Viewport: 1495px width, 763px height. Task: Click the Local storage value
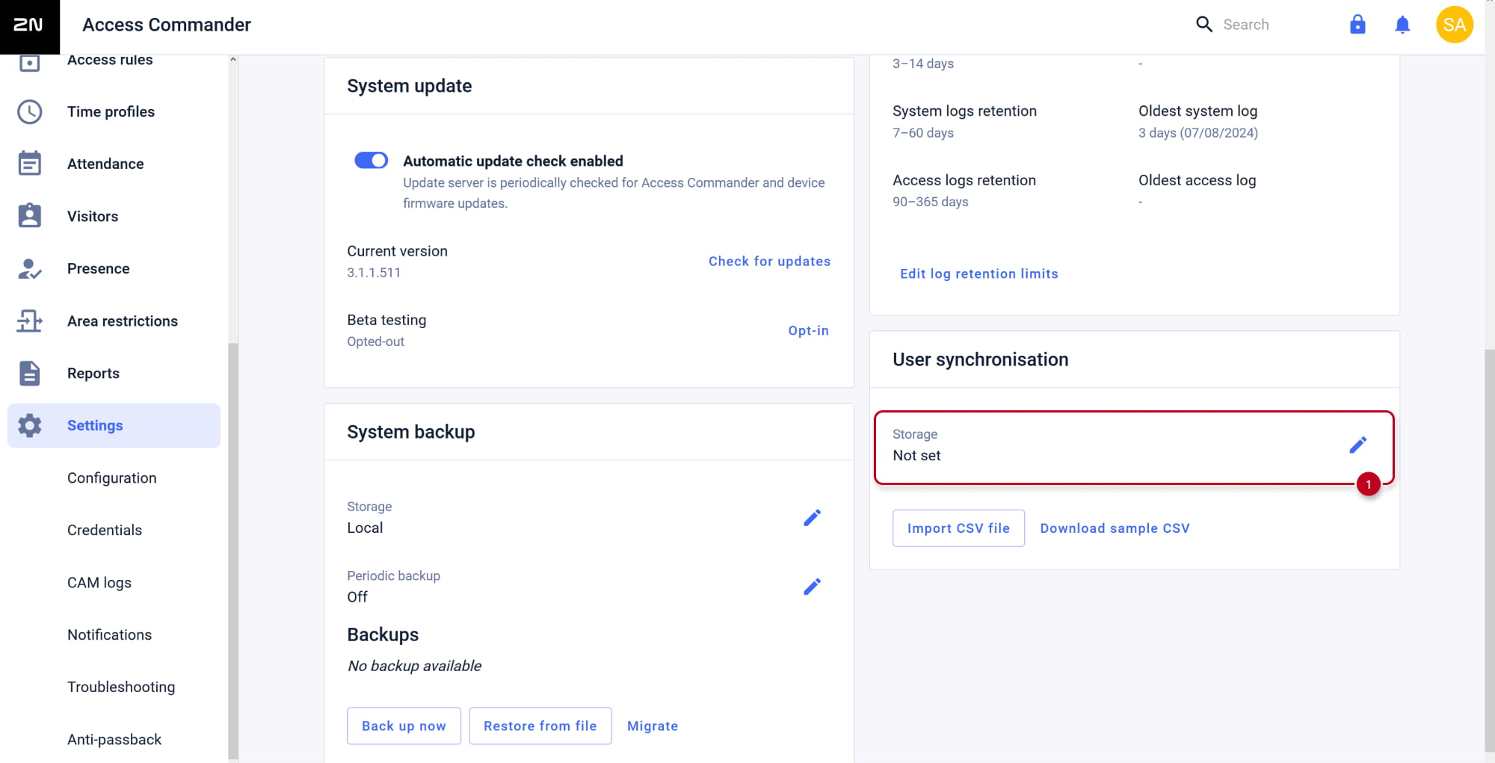(x=365, y=528)
